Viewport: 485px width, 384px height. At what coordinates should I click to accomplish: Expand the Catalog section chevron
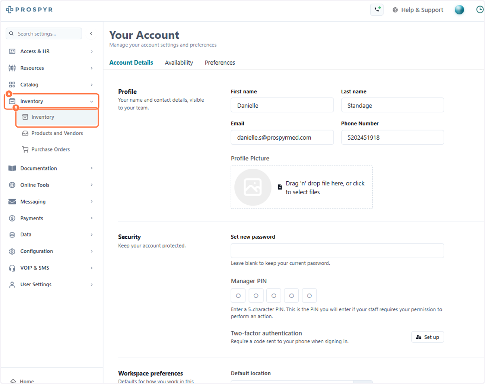92,85
